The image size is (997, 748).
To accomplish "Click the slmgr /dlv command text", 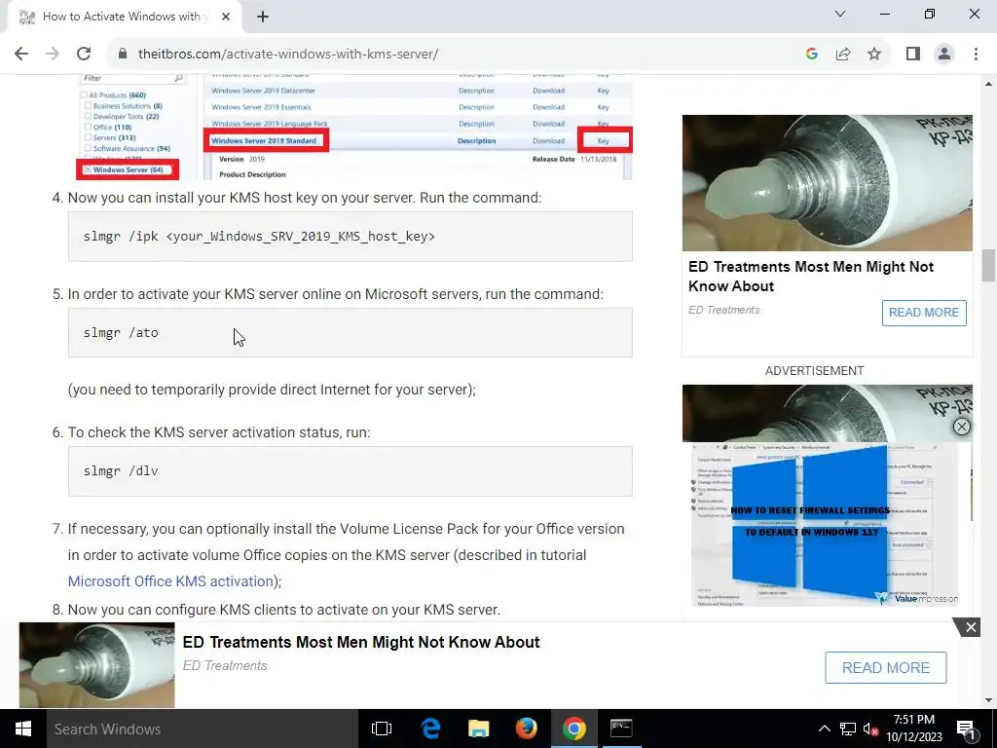I will click(x=121, y=471).
